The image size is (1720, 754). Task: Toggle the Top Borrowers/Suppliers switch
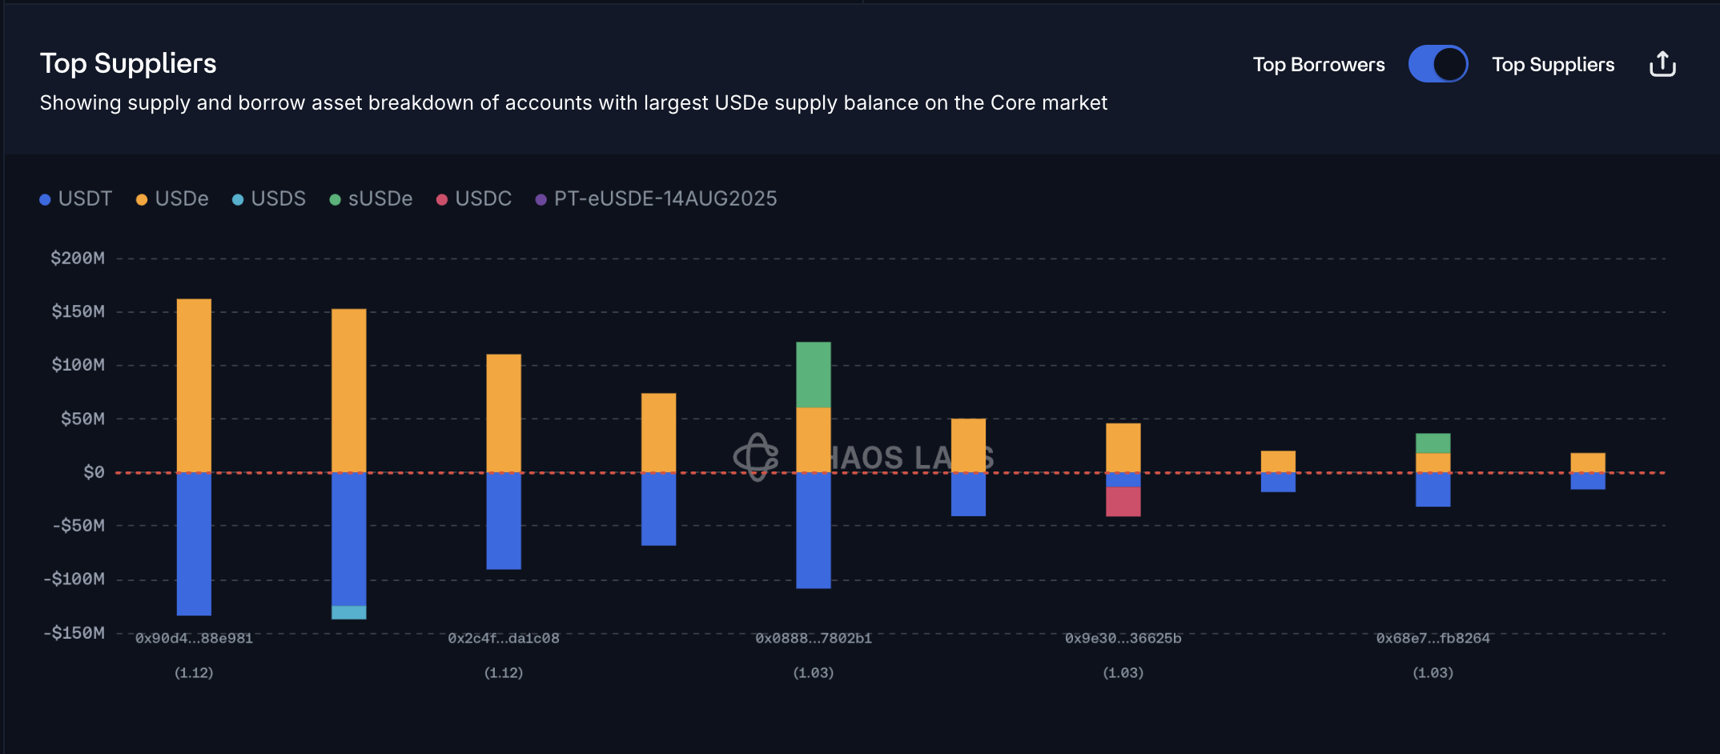click(x=1438, y=64)
